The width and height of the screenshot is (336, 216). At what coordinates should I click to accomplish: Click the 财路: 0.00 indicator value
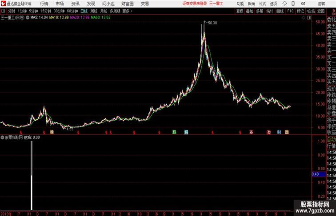[x=32, y=137]
